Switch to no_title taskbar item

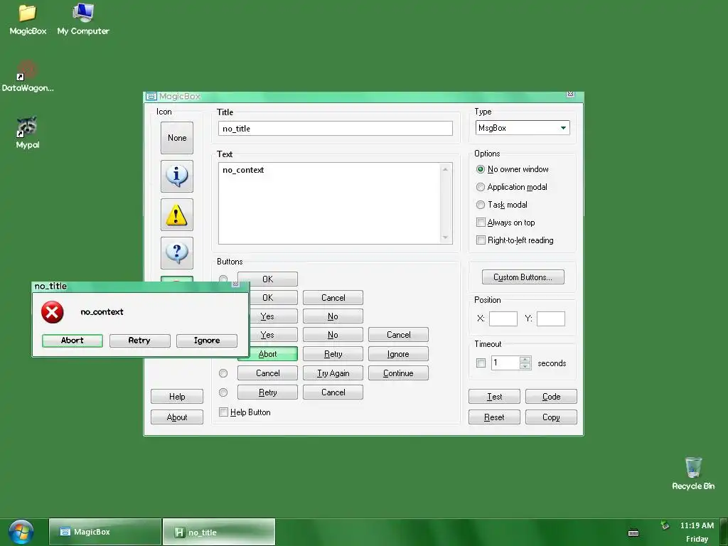tap(219, 532)
